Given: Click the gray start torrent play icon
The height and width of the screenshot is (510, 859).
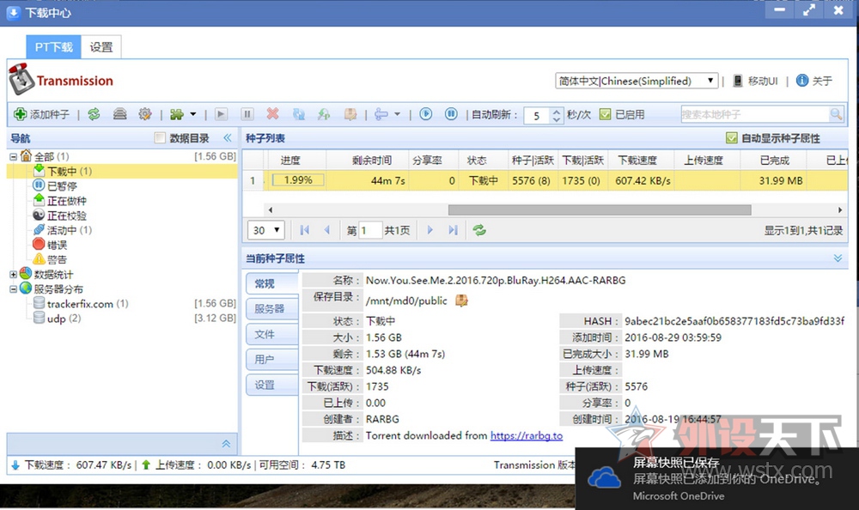Looking at the screenshot, I should pyautogui.click(x=221, y=114).
